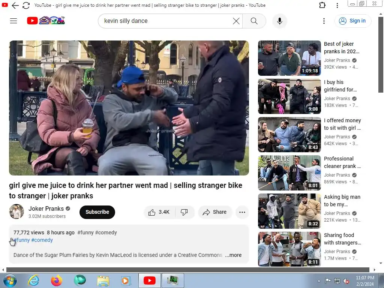Open the green globe browser taskbar icon
Image resolution: width=384 pixels, height=288 pixels.
coord(80,280)
